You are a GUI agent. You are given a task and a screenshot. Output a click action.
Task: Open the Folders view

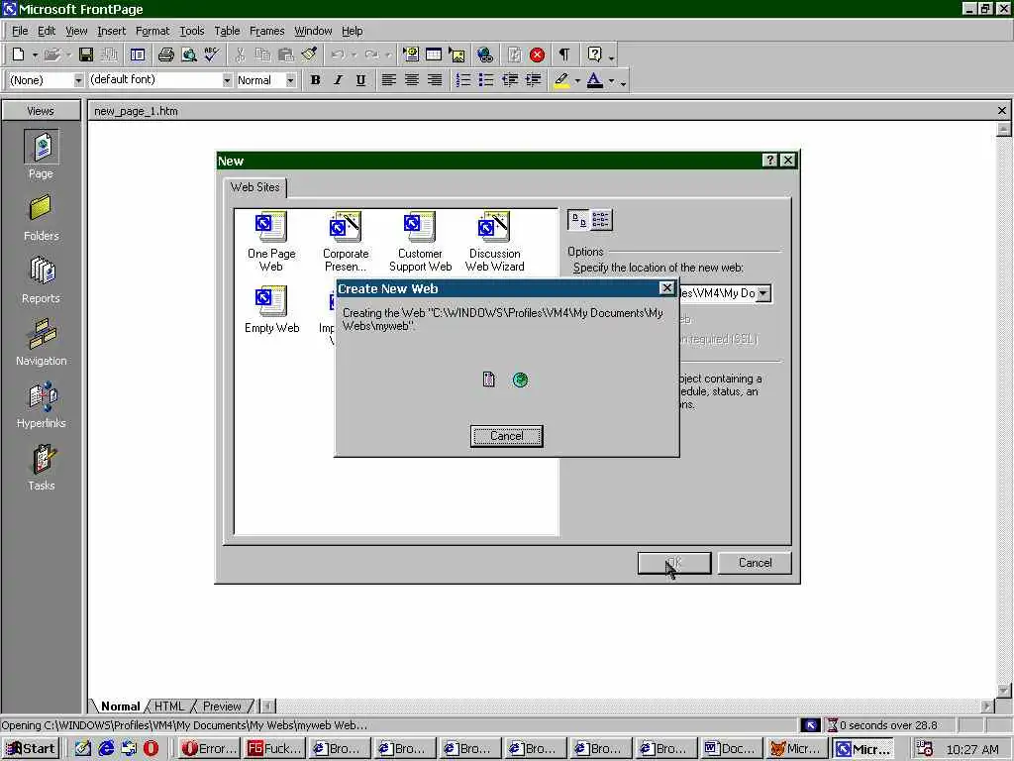tap(42, 218)
